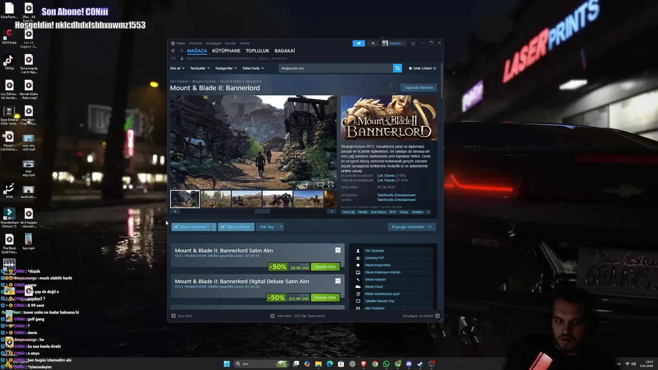Click the Windows Start button
The image size is (658, 370).
[x=227, y=364]
